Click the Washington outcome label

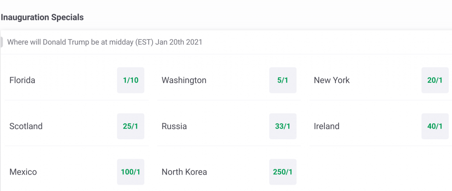click(x=184, y=80)
